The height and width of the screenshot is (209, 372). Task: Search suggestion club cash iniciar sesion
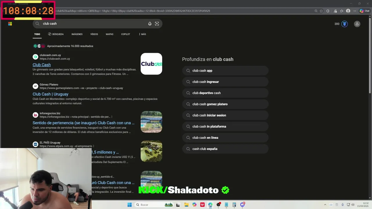pos(225,115)
